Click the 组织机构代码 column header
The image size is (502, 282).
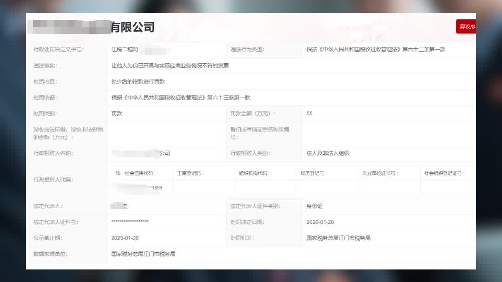point(254,173)
